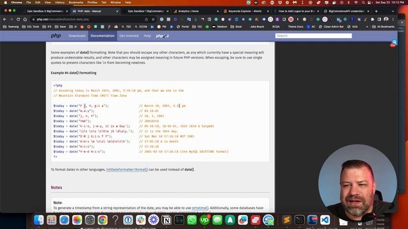Open the new tab plus button
408x229 pixels.
coord(376,11)
